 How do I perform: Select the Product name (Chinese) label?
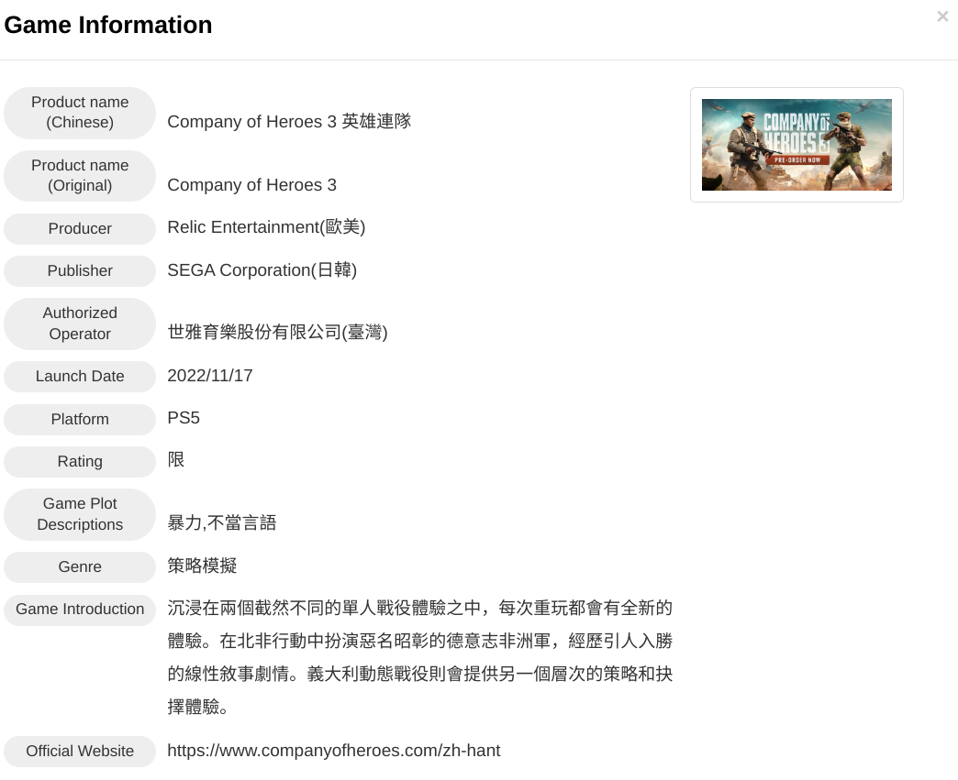tap(80, 113)
